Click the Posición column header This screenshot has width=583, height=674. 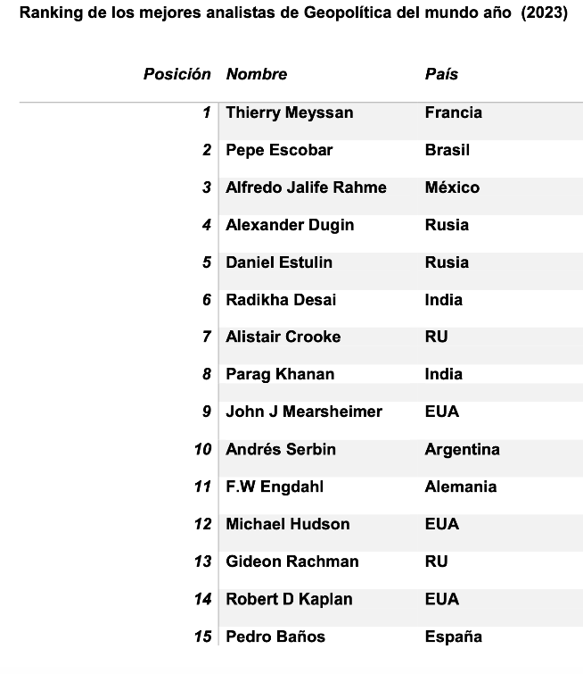[x=177, y=74]
